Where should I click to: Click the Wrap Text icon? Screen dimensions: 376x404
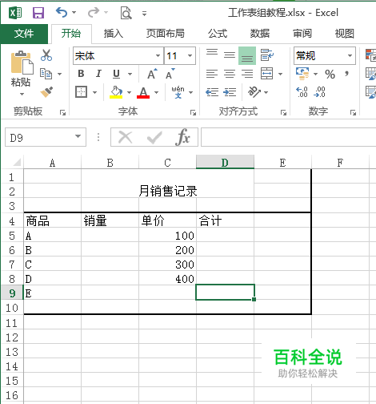pos(267,55)
